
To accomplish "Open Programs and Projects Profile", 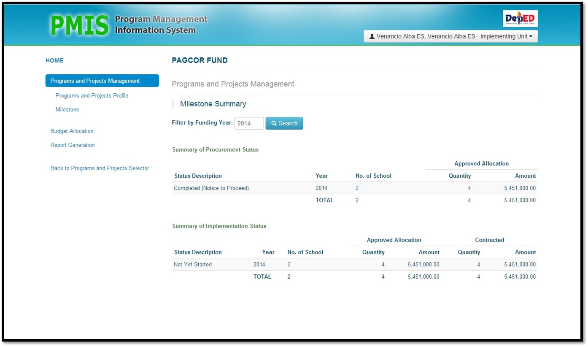I will (92, 95).
